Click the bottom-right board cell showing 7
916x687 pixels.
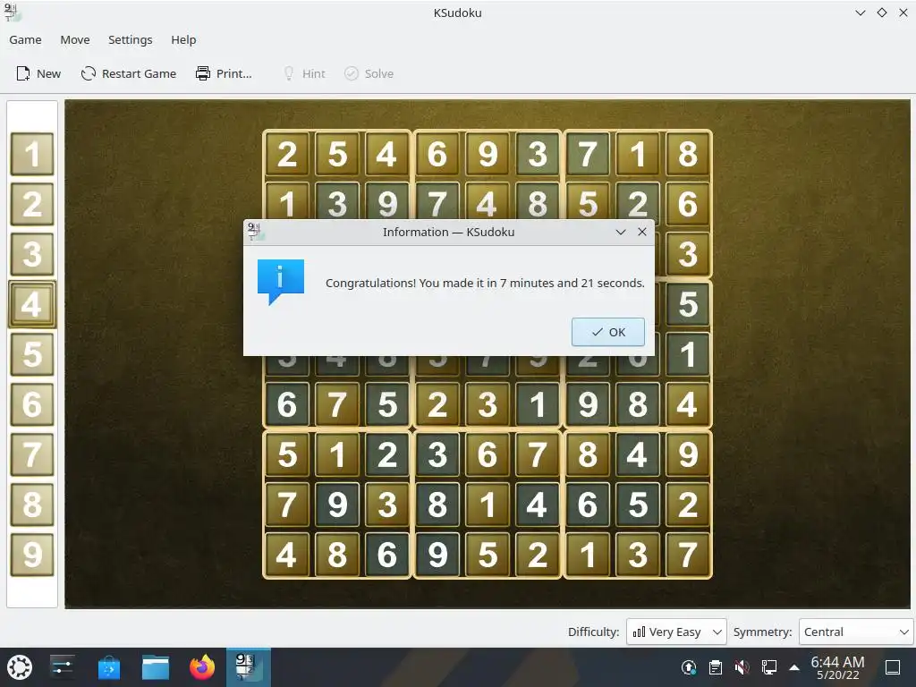pyautogui.click(x=688, y=555)
